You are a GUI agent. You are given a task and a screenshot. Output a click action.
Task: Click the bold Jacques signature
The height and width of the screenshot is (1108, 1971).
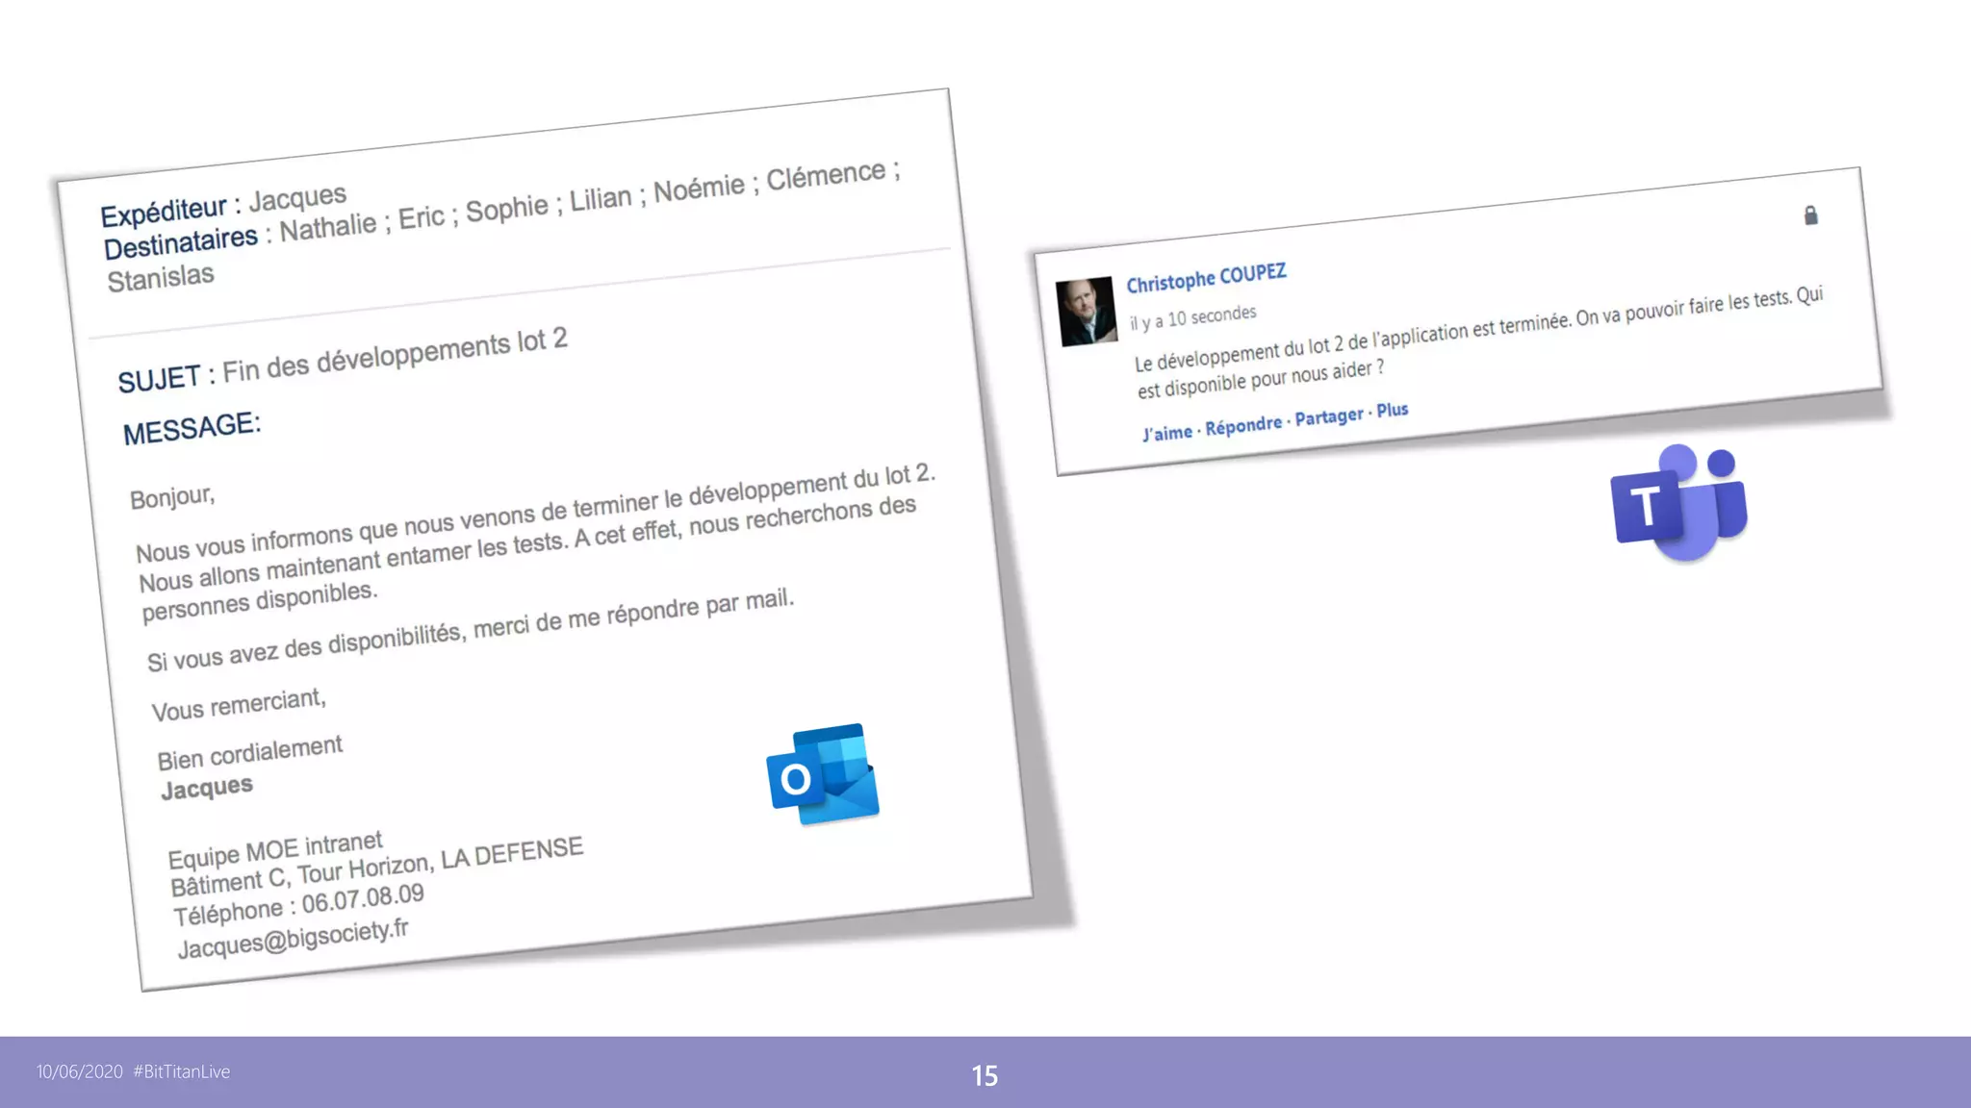tap(207, 789)
